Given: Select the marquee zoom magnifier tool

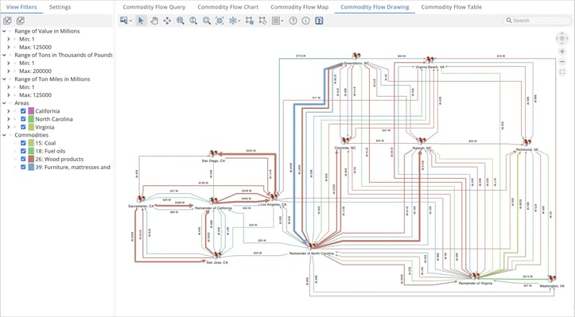Looking at the screenshot, I should point(207,21).
